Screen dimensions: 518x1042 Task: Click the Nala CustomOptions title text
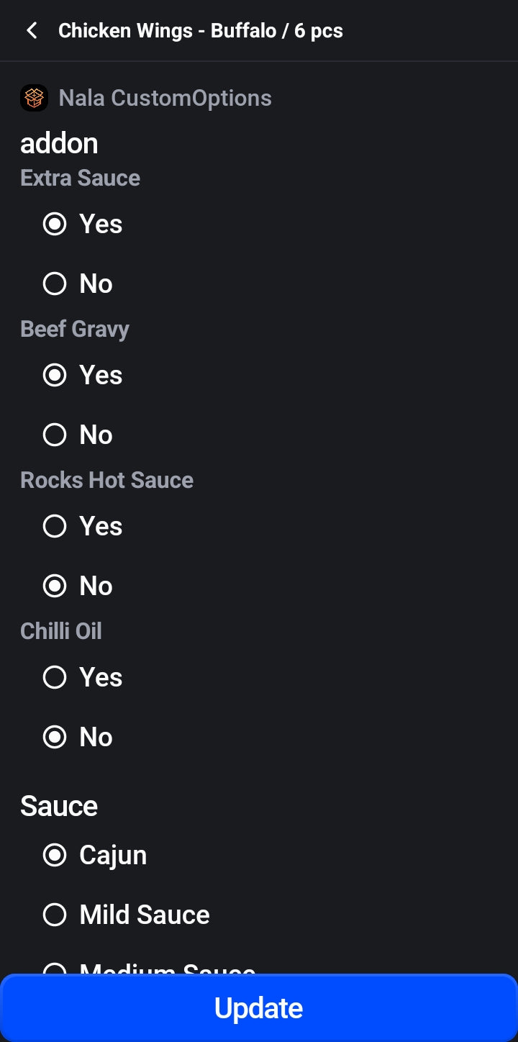click(165, 98)
